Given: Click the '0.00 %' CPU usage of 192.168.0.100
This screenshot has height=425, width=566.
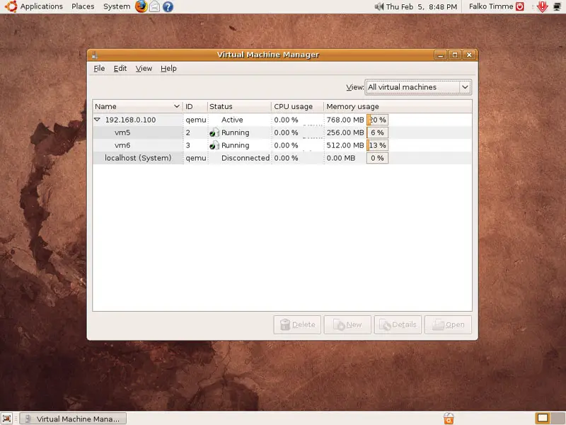Looking at the screenshot, I should click(286, 120).
